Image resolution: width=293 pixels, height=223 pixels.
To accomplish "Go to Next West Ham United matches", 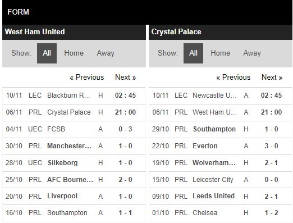I will tap(125, 77).
